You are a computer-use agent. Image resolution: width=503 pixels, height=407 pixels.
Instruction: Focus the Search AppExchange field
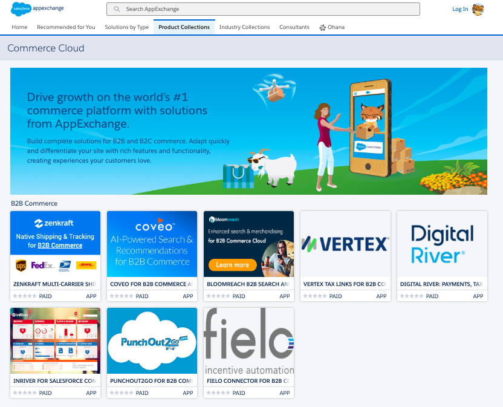(x=263, y=9)
